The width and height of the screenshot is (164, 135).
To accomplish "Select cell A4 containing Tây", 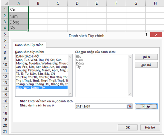I will [19, 28].
